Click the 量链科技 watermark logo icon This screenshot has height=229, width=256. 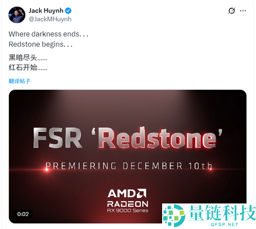click(x=174, y=215)
